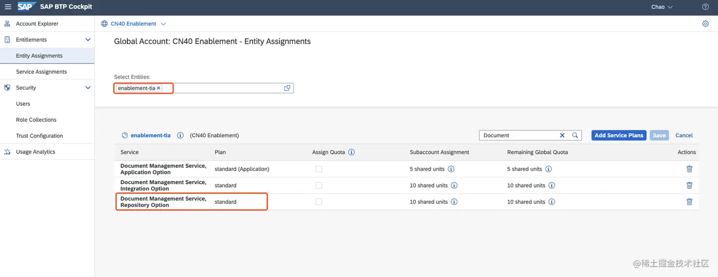Show info for Assign Quota column
718x277 pixels.
[351, 152]
